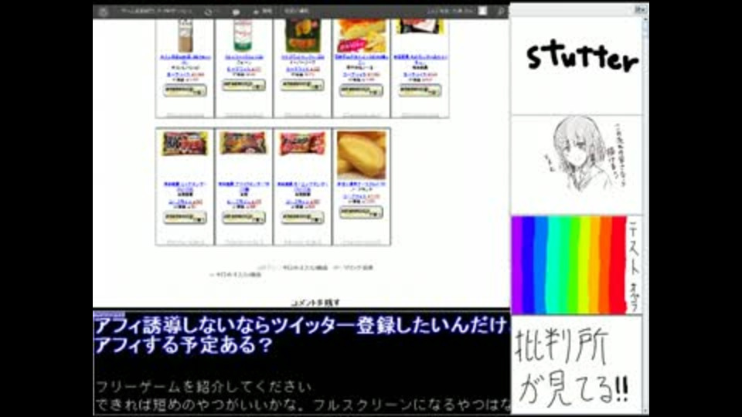
Task: Click the user avatar in admin bar
Action: (x=482, y=11)
